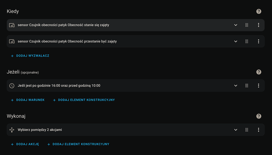Click drag handle of the 16:00 time condition
The height and width of the screenshot is (155, 272).
(x=247, y=86)
